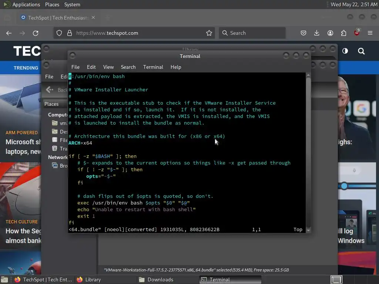Click the ARM POWERED article category
The image size is (379, 284).
pyautogui.click(x=22, y=133)
